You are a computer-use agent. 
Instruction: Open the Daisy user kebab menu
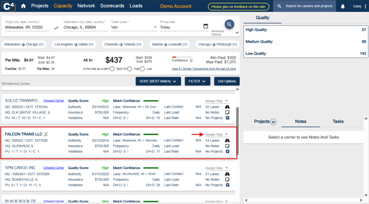point(365,6)
